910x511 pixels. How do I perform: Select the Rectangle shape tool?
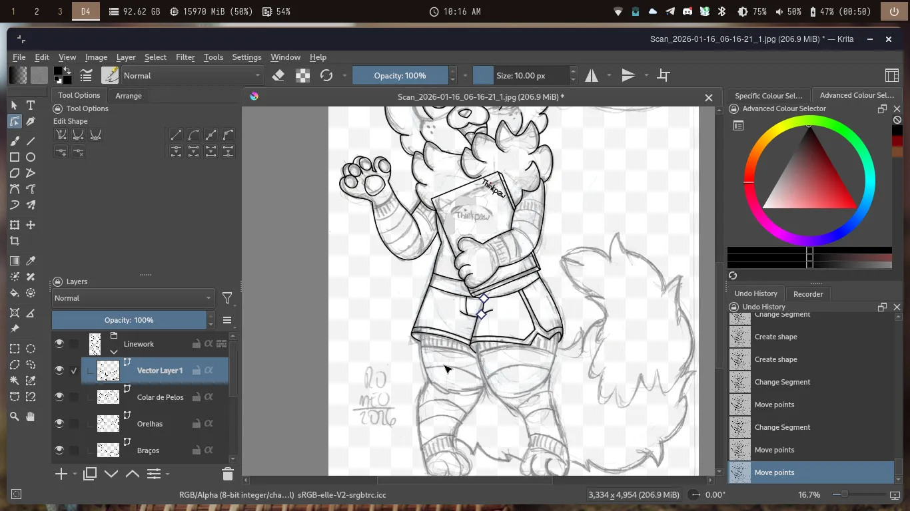point(15,157)
